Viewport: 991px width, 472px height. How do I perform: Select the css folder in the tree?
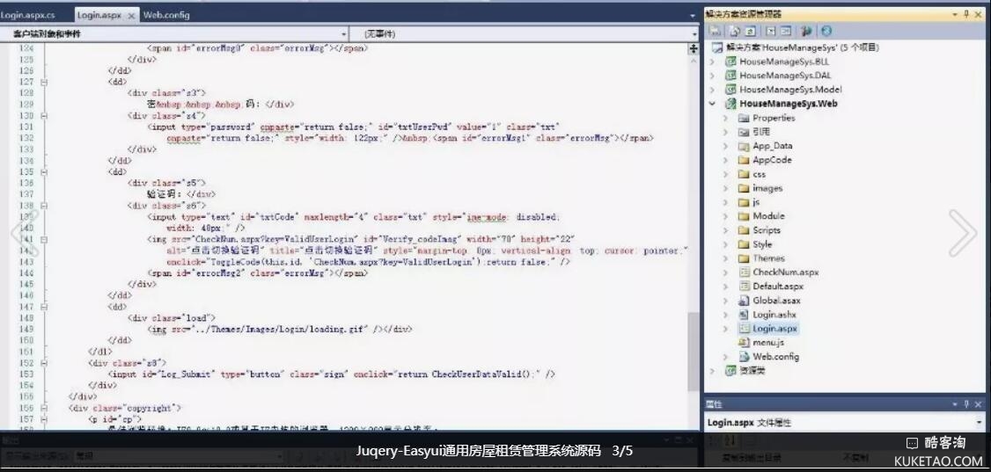pos(759,174)
